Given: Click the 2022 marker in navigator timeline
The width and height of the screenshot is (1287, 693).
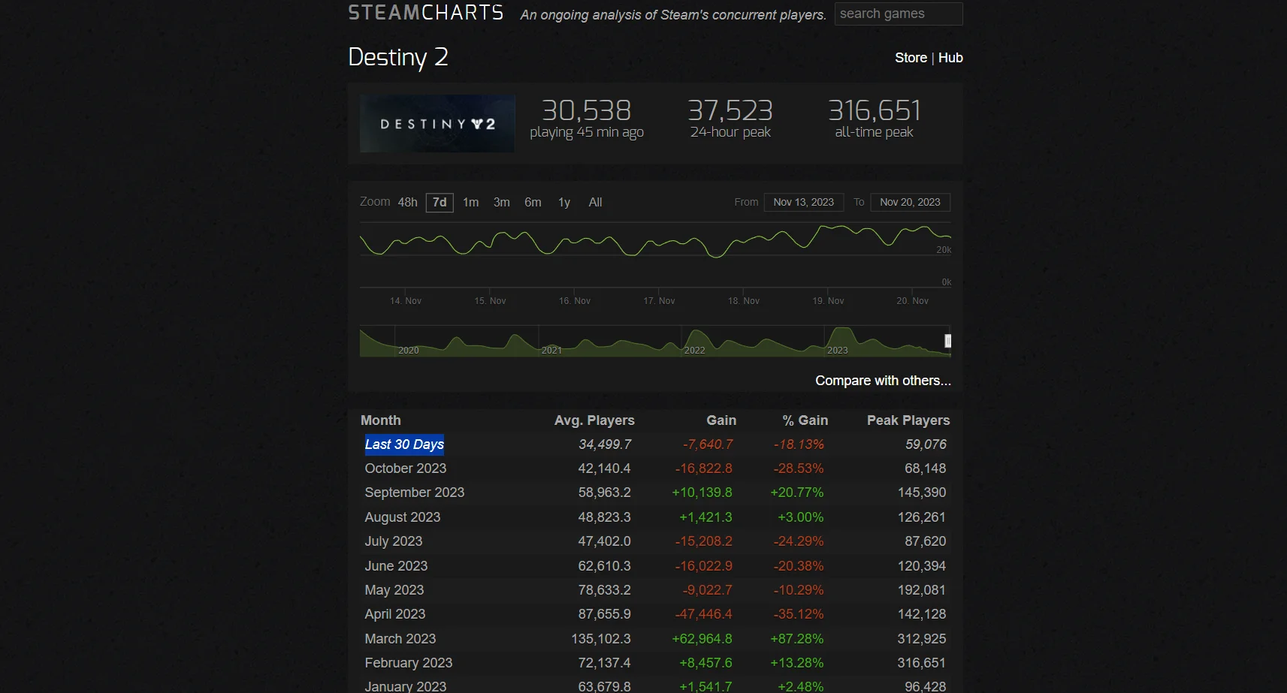Looking at the screenshot, I should (x=694, y=350).
